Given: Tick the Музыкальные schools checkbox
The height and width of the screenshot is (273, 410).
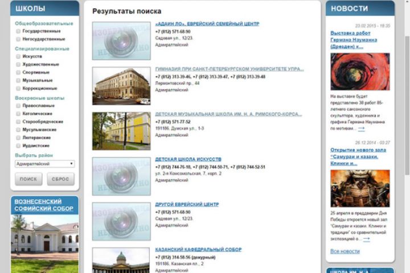Looking at the screenshot, I should click(x=18, y=80).
